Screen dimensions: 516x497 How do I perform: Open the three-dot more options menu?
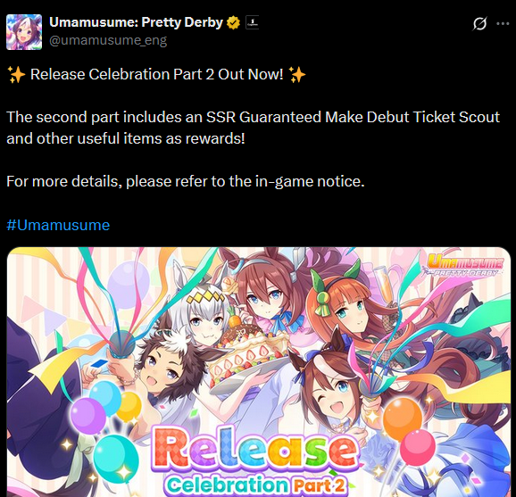[x=503, y=23]
